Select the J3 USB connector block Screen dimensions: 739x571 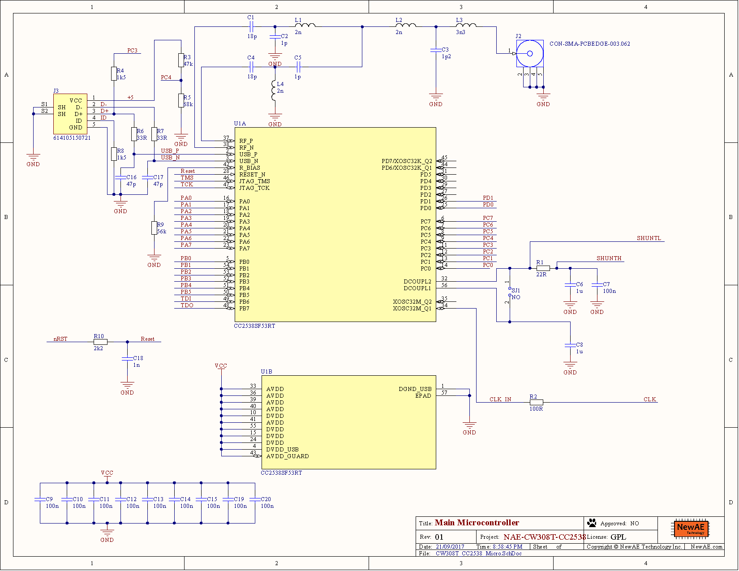pyautogui.click(x=70, y=114)
